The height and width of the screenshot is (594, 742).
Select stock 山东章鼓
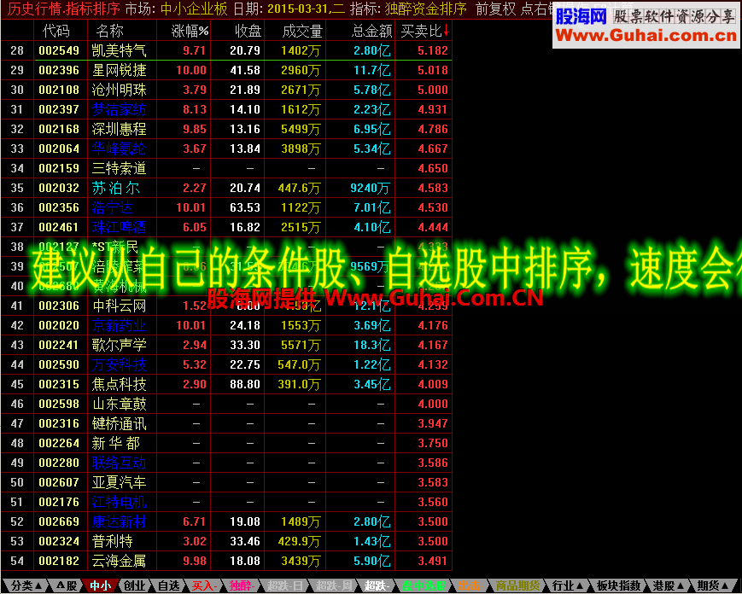click(x=120, y=404)
